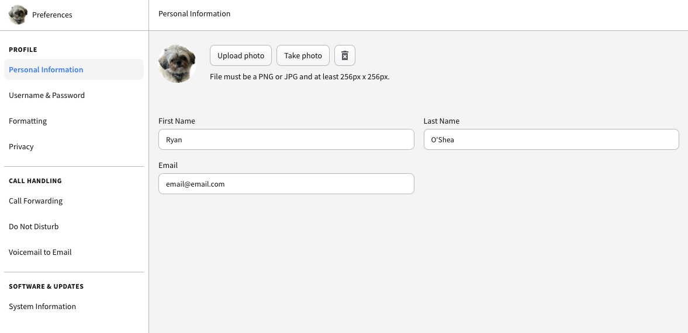Click the SOFTWARE & UPDATES section heading

46,286
